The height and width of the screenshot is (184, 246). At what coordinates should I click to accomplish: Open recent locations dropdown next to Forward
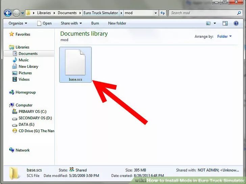tap(23, 13)
